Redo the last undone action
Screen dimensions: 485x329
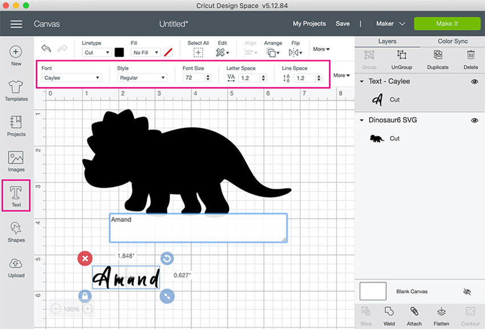point(62,48)
